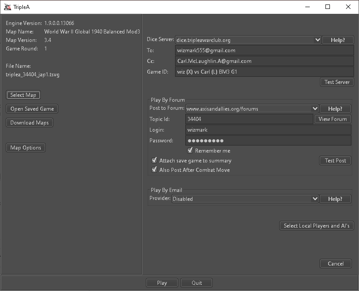Open a saved game
Screen dimensions: 359x291
[32, 108]
